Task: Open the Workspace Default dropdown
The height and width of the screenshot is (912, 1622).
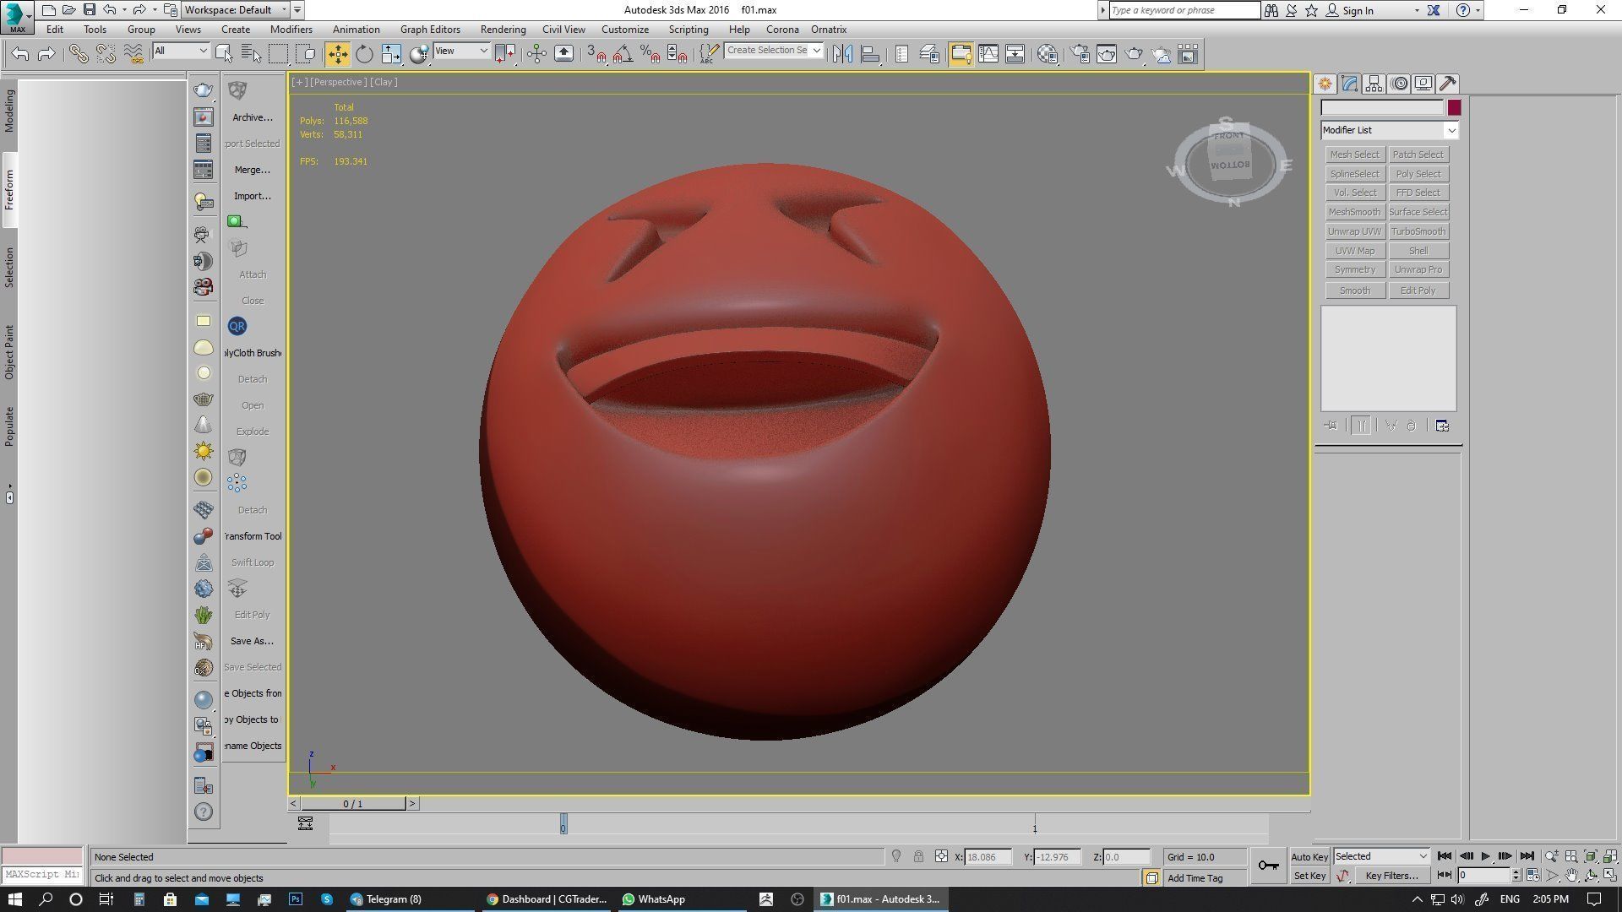Action: pyautogui.click(x=237, y=10)
